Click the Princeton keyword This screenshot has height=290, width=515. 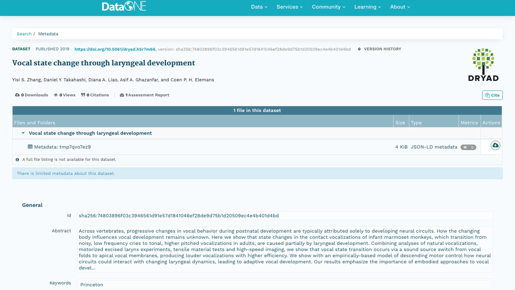pyautogui.click(x=92, y=285)
